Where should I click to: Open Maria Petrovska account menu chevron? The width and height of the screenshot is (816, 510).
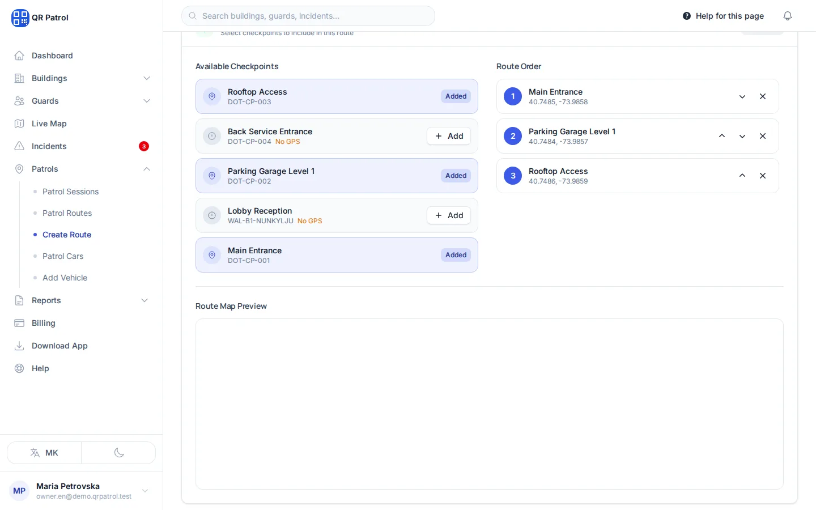pos(145,491)
